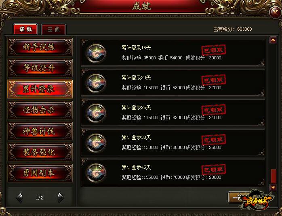This screenshot has height=216, width=282.
Task: Click the handshake icon for 累计登录25天
Action: (96, 113)
